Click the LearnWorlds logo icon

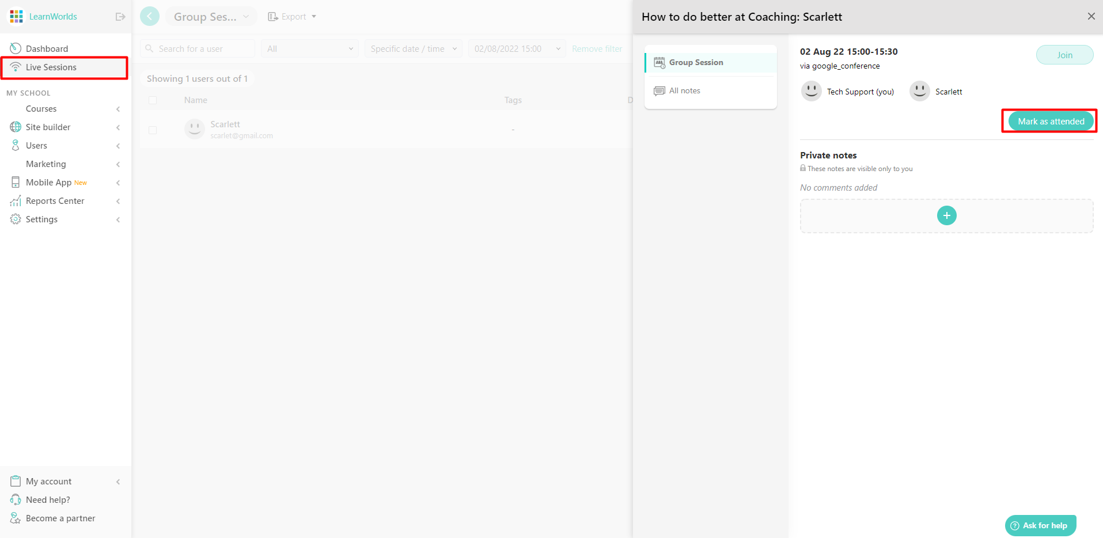16,16
